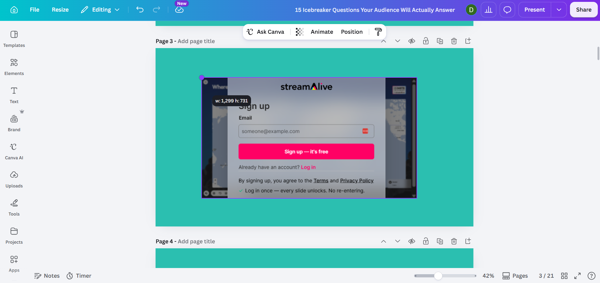Open the Projects panel

click(x=14, y=236)
